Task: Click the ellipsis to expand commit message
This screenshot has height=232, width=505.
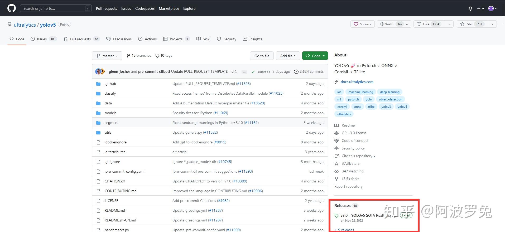Action: [244, 72]
